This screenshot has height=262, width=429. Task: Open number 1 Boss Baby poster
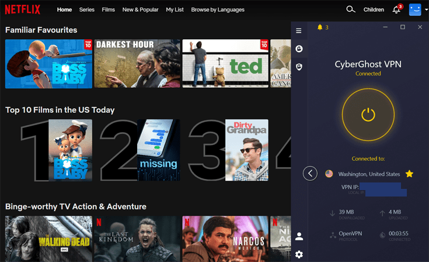70,150
